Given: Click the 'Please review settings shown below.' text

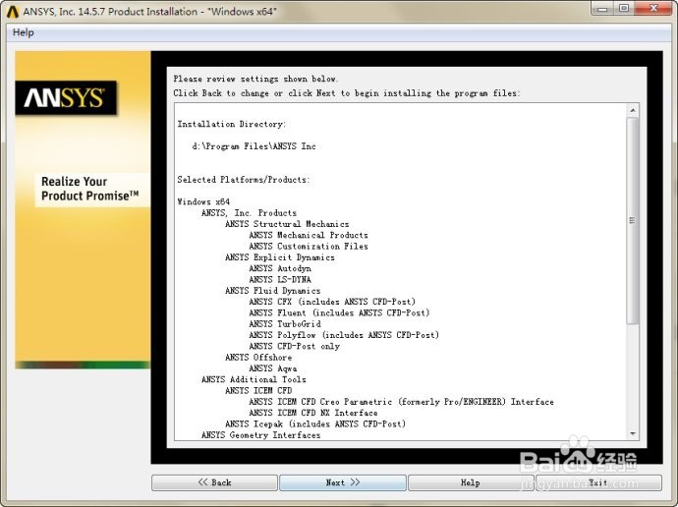Looking at the screenshot, I should (255, 80).
